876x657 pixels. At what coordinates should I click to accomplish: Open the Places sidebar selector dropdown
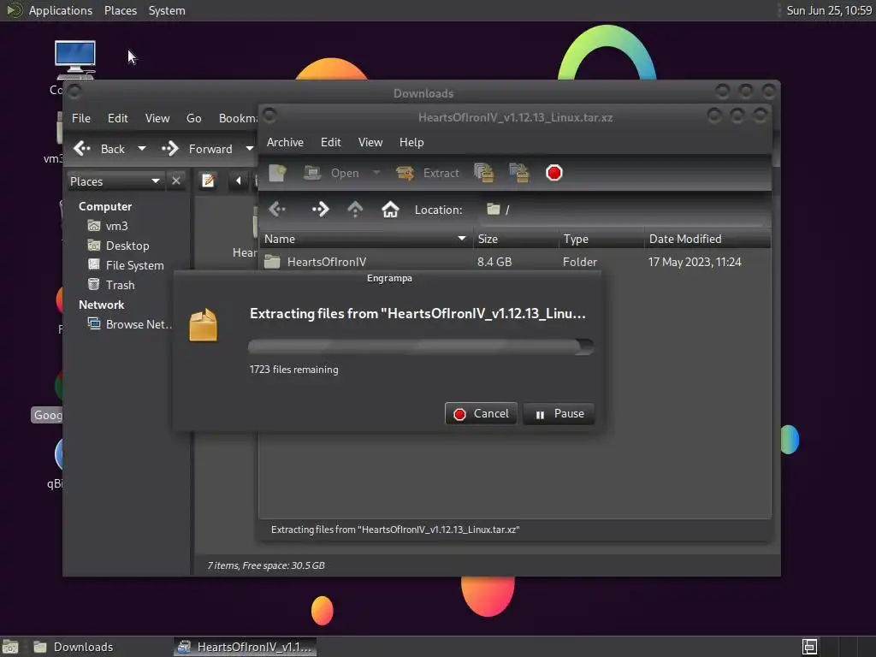[x=115, y=181]
